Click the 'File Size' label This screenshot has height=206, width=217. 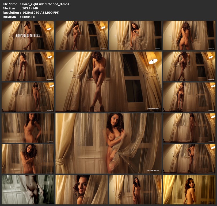coord(9,8)
